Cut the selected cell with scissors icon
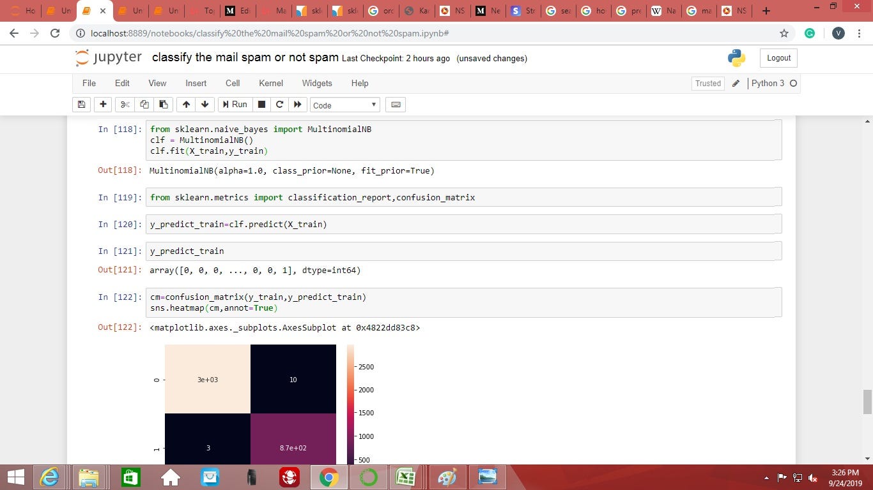The height and width of the screenshot is (490, 873). tap(124, 104)
